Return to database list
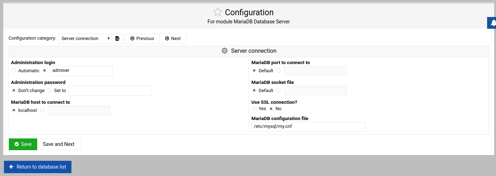Image resolution: width=496 pixels, height=176 pixels. click(38, 167)
